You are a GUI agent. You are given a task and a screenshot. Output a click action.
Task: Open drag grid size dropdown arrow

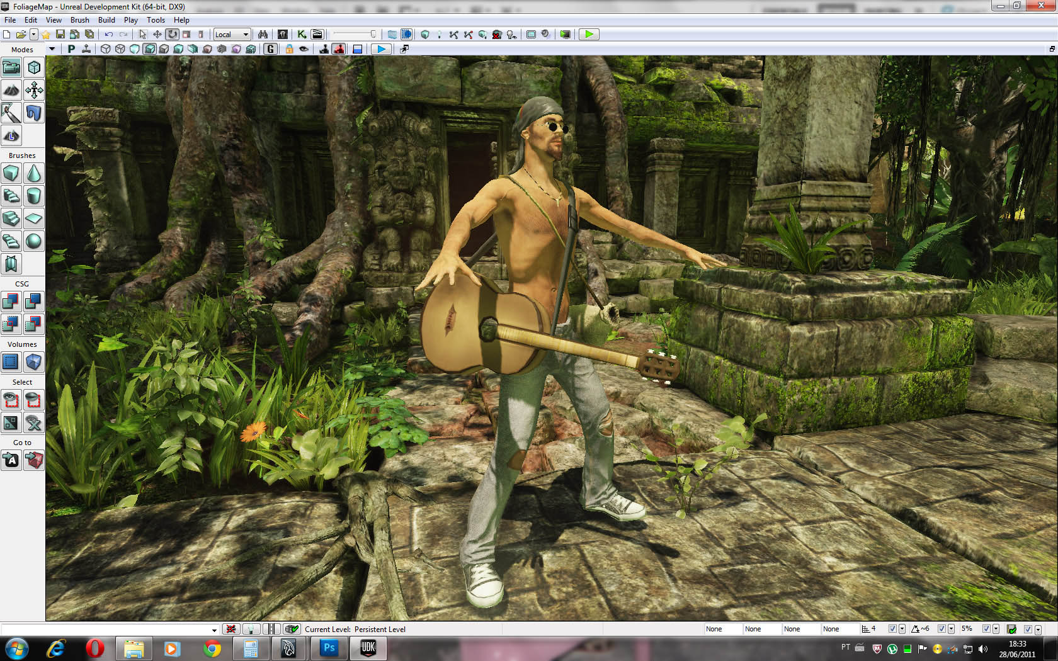902,629
